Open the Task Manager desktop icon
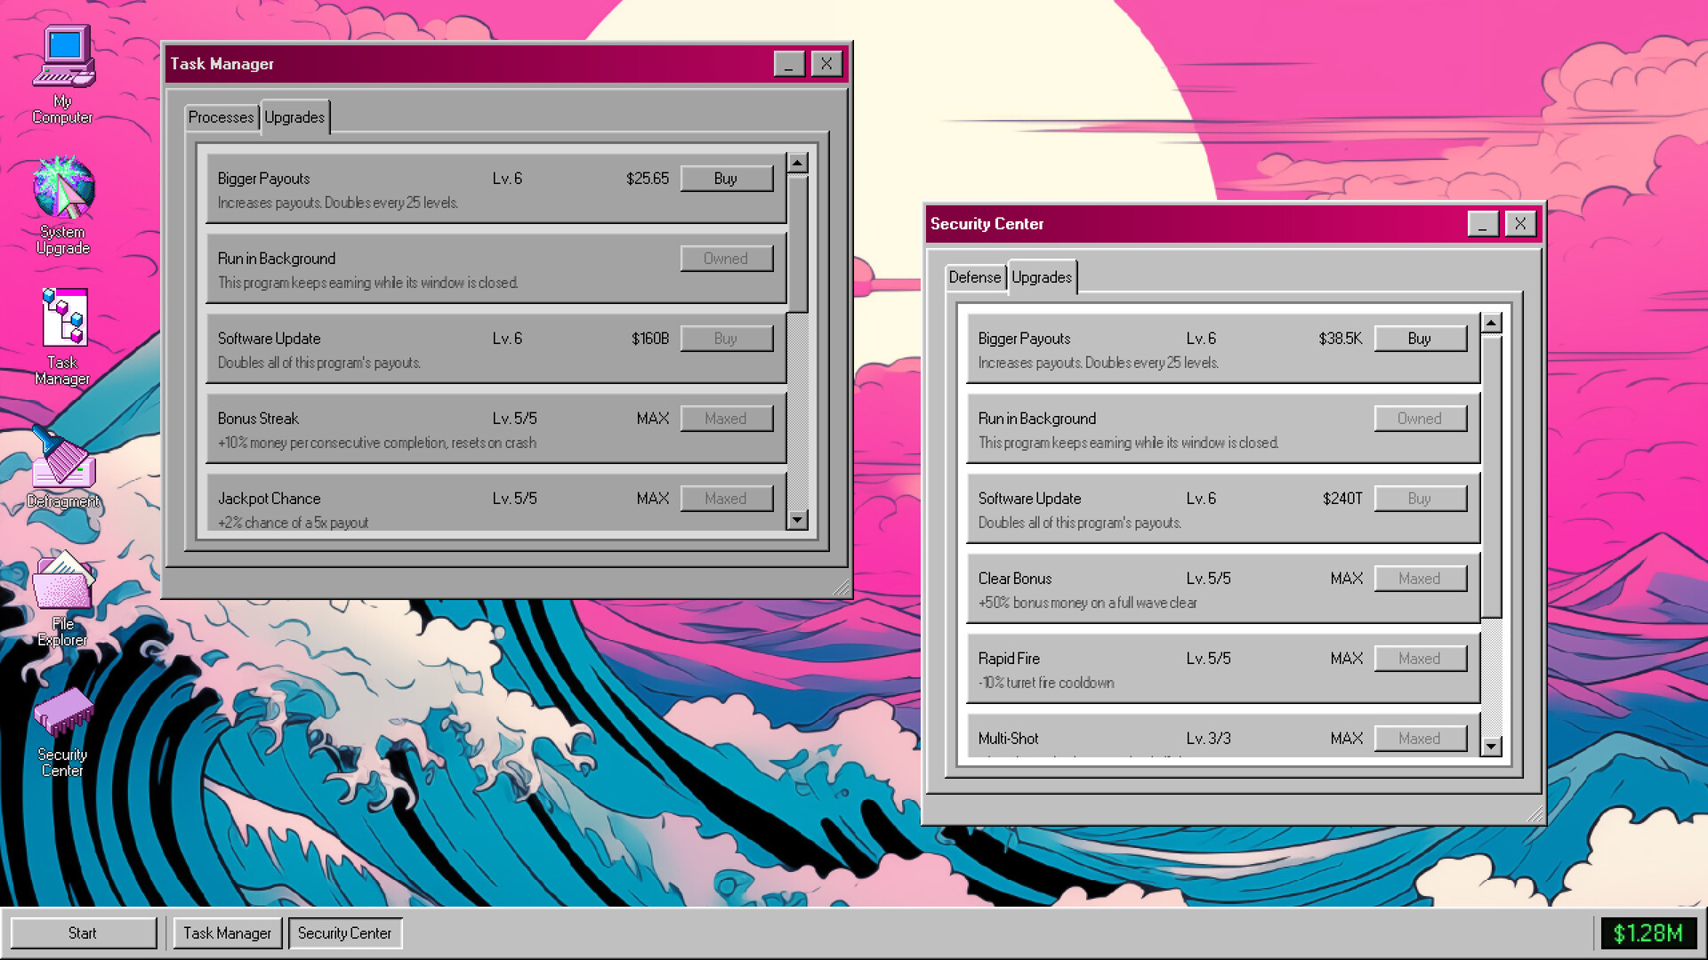 (x=62, y=336)
